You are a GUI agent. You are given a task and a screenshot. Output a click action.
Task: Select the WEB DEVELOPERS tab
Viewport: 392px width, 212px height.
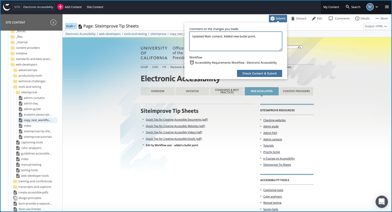point(262,91)
